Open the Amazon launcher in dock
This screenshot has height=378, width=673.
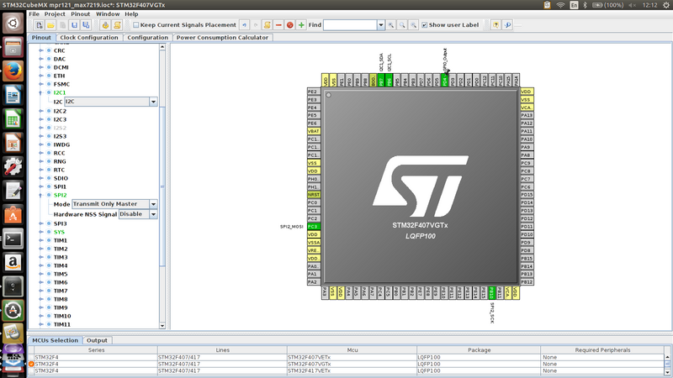click(13, 263)
